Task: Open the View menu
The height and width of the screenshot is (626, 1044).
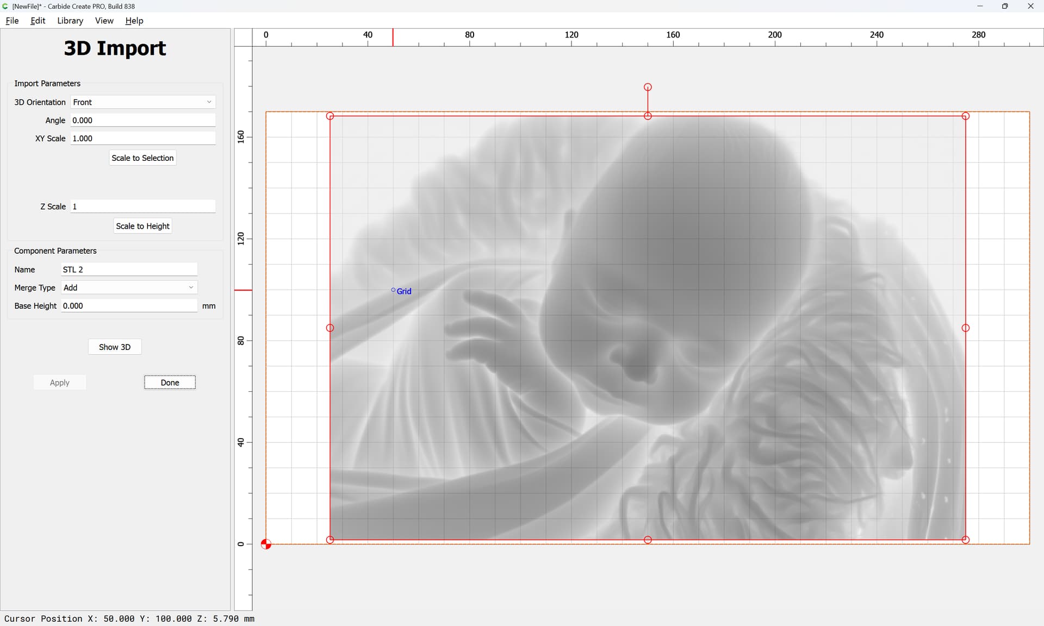Action: click(x=104, y=21)
